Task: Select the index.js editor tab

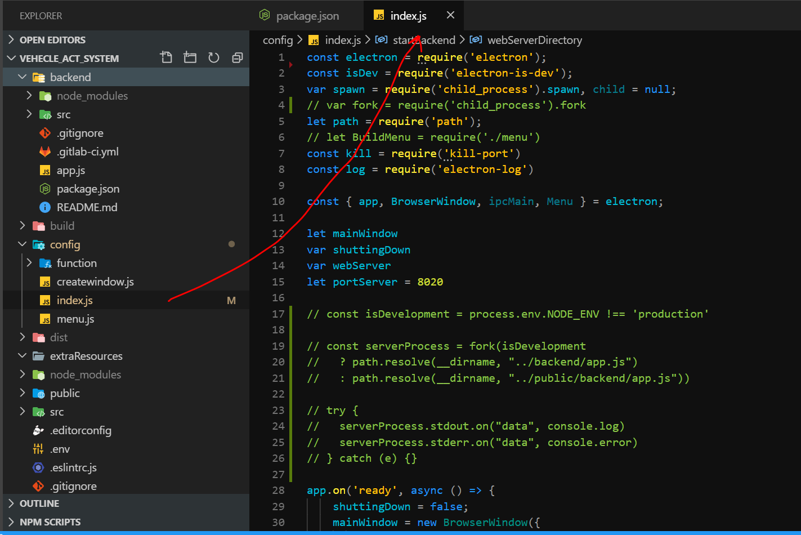Action: (408, 16)
